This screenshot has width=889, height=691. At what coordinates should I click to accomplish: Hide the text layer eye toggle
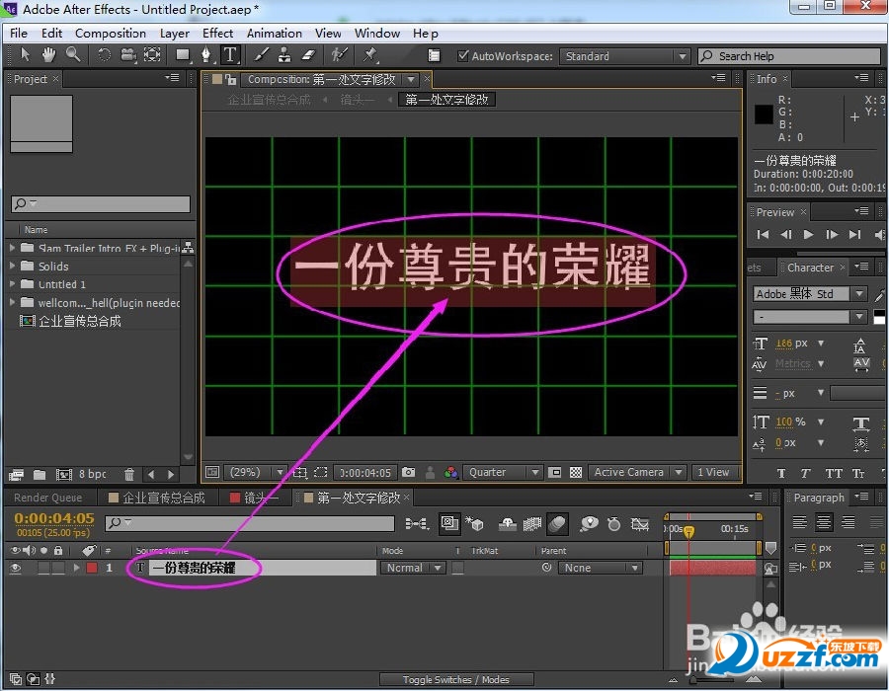tap(15, 568)
